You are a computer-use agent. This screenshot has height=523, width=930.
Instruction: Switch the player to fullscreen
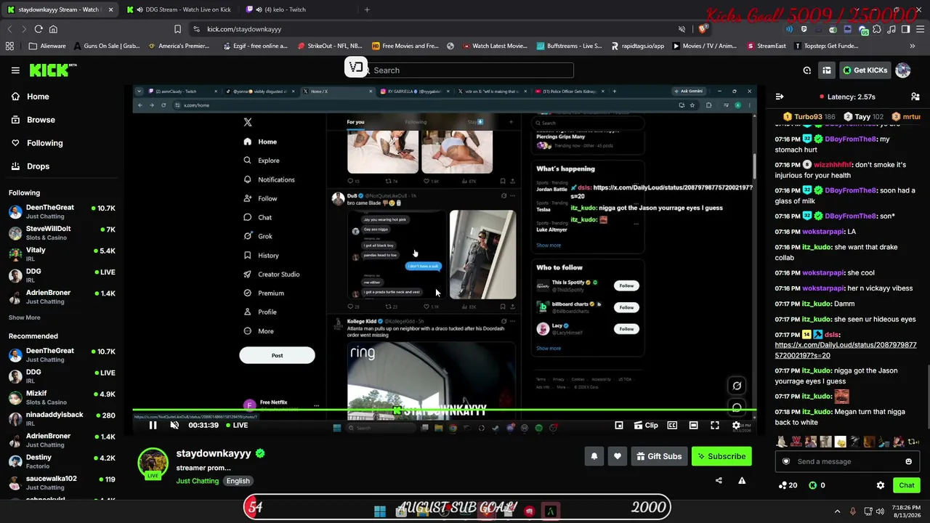click(715, 425)
